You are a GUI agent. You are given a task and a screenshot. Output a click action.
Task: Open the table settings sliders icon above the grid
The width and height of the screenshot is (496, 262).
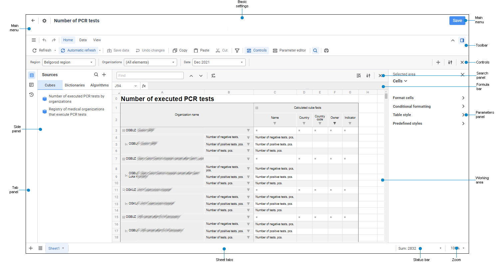click(x=368, y=76)
